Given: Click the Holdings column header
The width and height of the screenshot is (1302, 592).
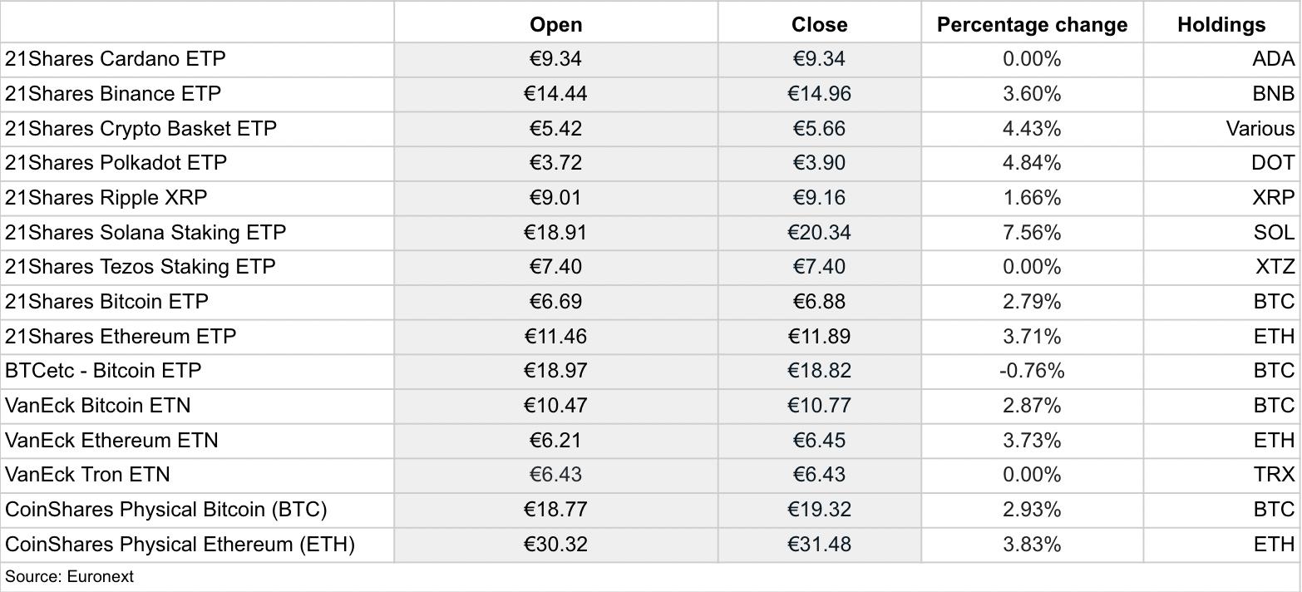Looking at the screenshot, I should 1221,25.
